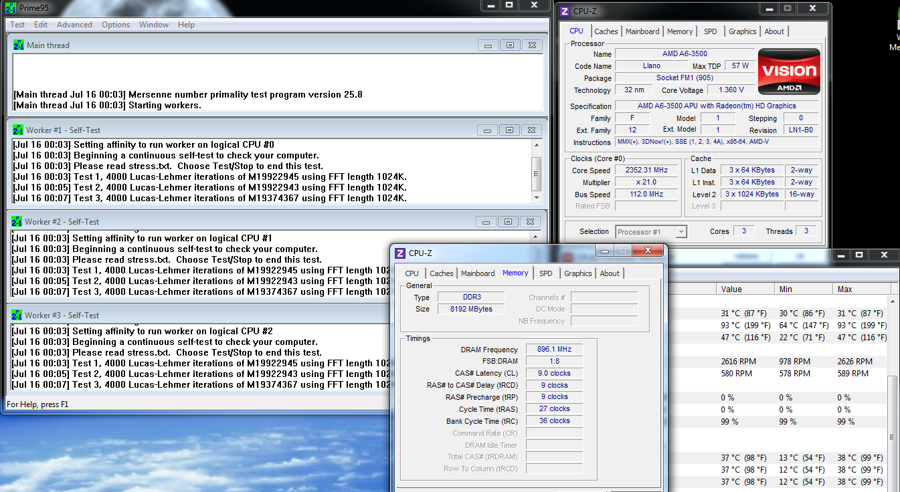The width and height of the screenshot is (900, 492).
Task: Click the Core Speed 2352.31 MHz field
Action: click(646, 170)
